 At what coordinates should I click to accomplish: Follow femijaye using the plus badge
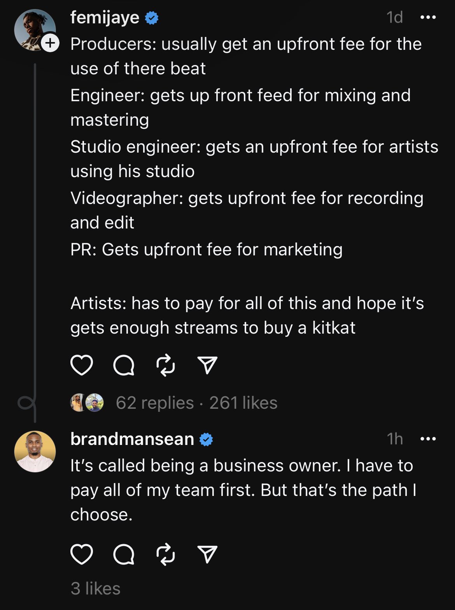click(51, 43)
